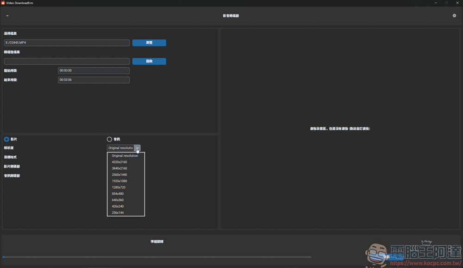Select the 256x144 resolution option
Screen dimensions: 463x268
pos(118,213)
